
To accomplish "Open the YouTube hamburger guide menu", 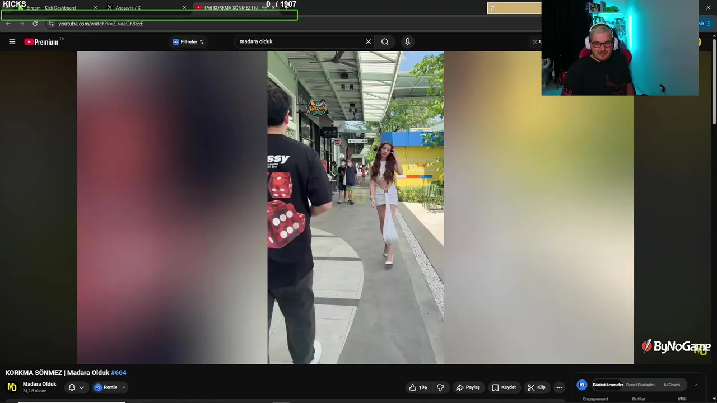I will (12, 41).
